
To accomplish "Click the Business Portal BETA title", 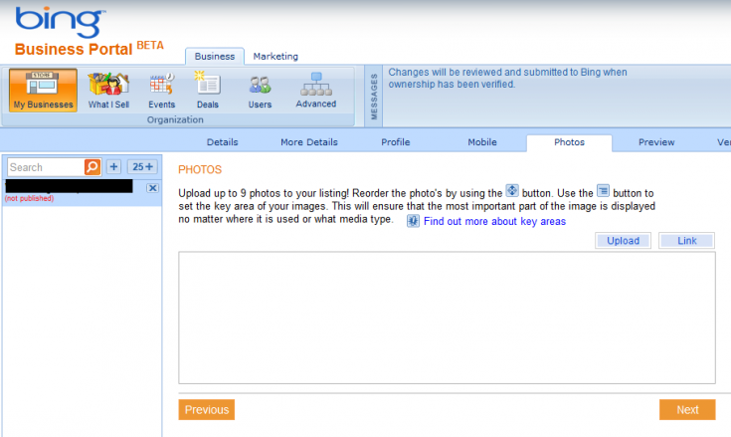I will click(90, 48).
